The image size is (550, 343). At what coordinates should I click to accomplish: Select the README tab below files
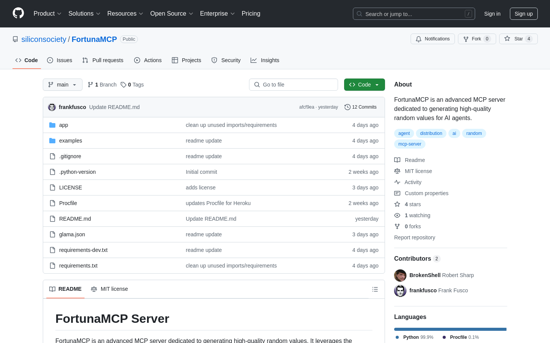[x=65, y=289]
